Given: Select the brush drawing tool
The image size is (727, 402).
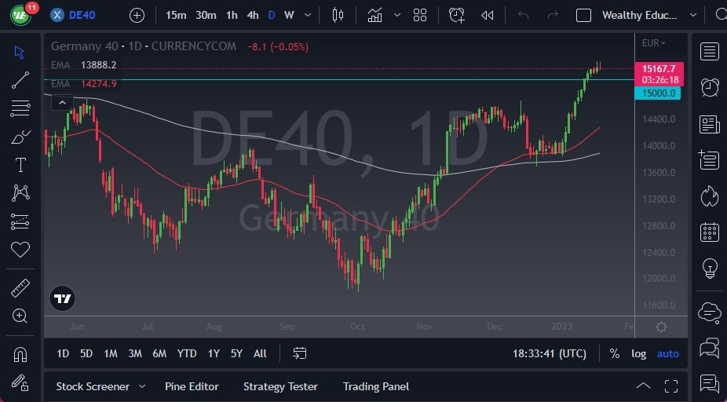Looking at the screenshot, I should tap(20, 137).
